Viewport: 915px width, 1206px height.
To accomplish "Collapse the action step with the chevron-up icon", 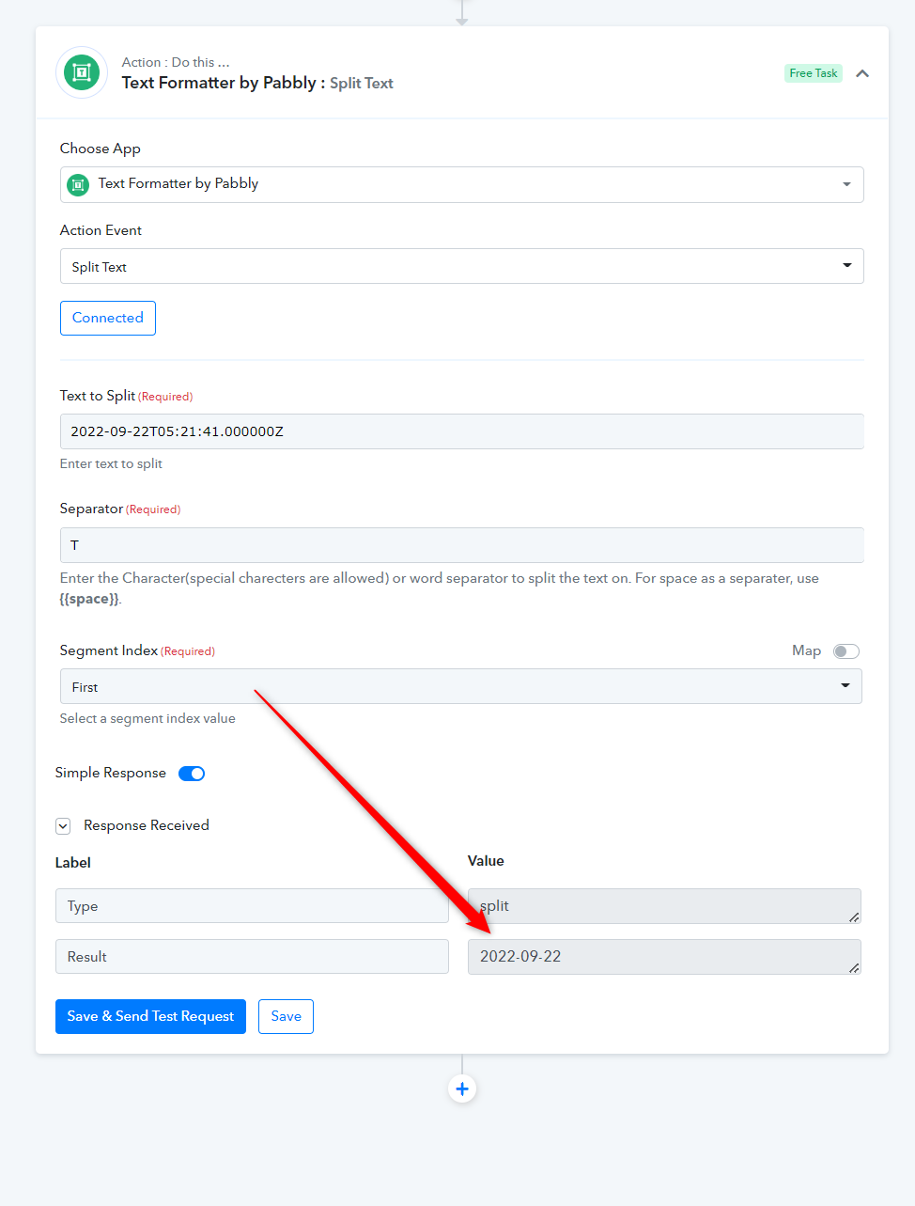I will (862, 73).
